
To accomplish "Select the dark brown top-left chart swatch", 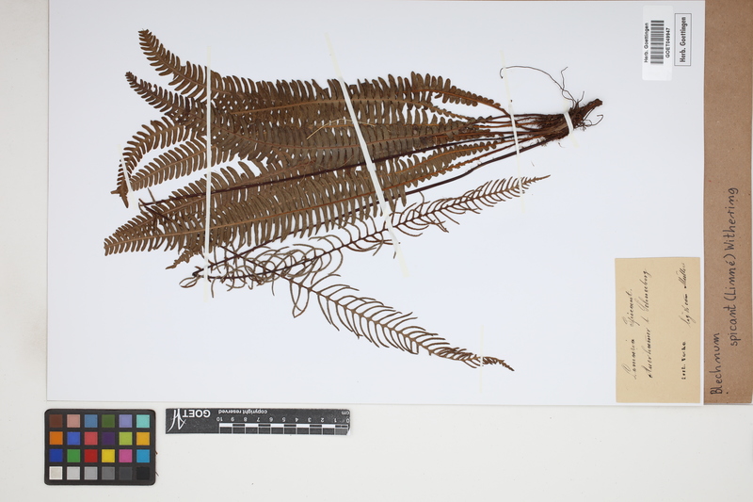I will click(x=56, y=421).
